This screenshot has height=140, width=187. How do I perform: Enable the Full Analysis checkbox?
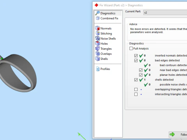click(x=131, y=49)
